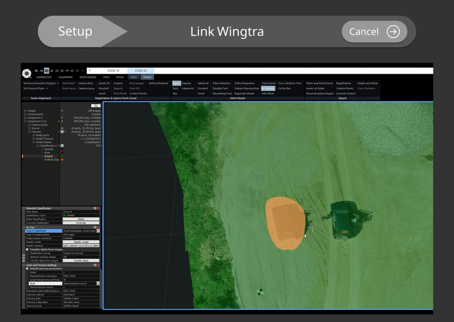Click the Smoothing Tool
The width and height of the screenshot is (454, 322).
pyautogui.click(x=222, y=94)
